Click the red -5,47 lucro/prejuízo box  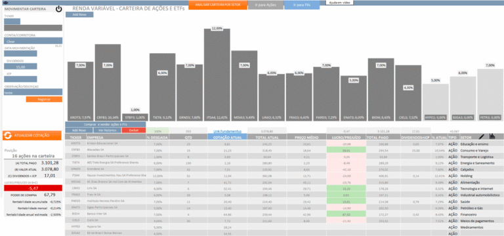(32, 189)
